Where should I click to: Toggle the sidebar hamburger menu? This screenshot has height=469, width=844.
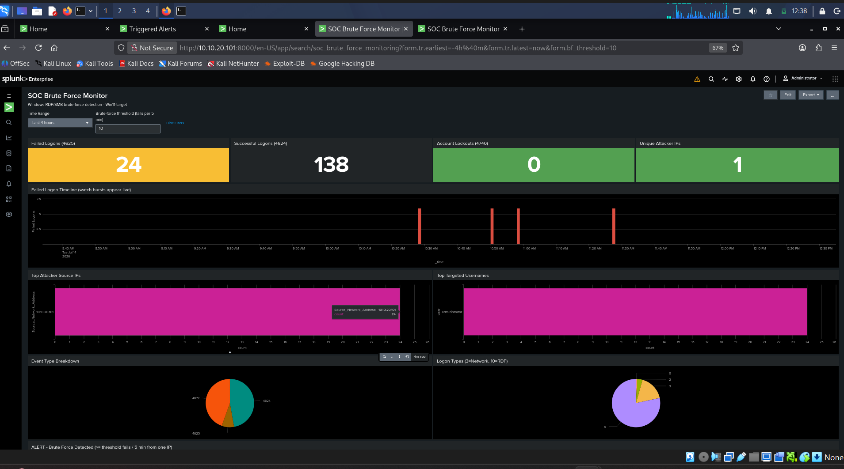(x=9, y=96)
